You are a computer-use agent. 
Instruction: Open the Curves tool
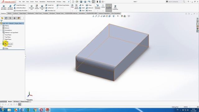103,6
